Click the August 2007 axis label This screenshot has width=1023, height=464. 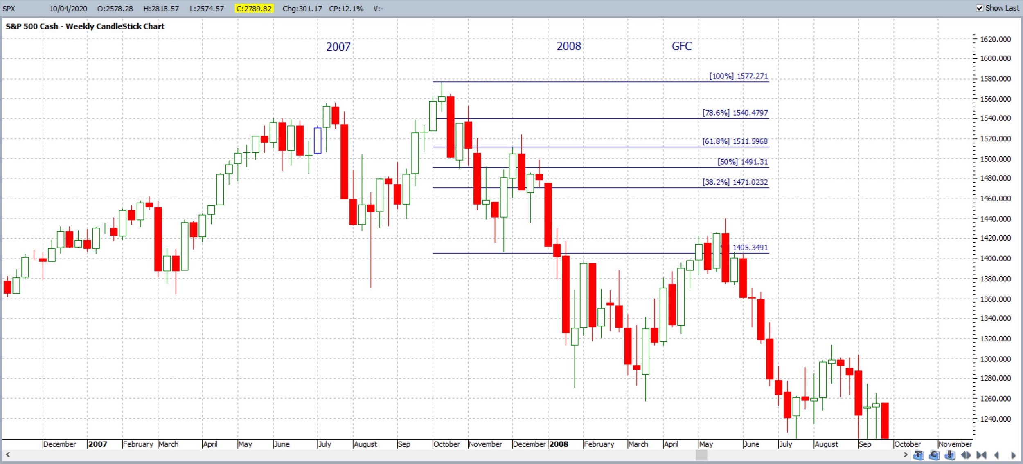click(365, 444)
